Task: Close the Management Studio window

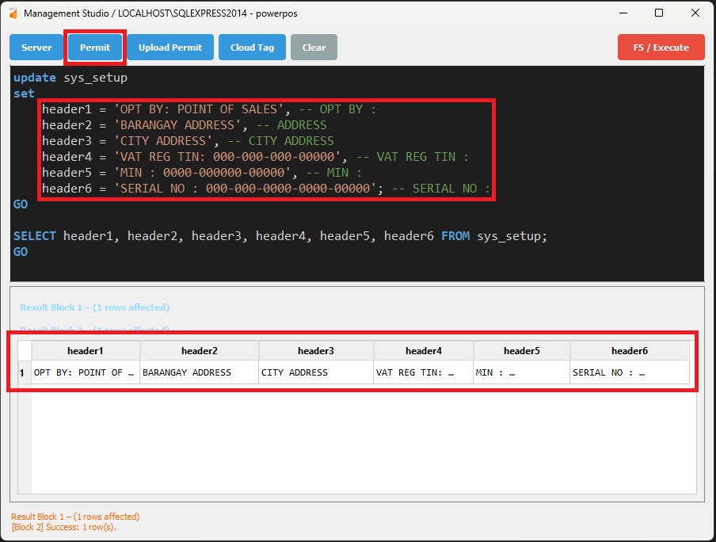Action: click(x=695, y=13)
